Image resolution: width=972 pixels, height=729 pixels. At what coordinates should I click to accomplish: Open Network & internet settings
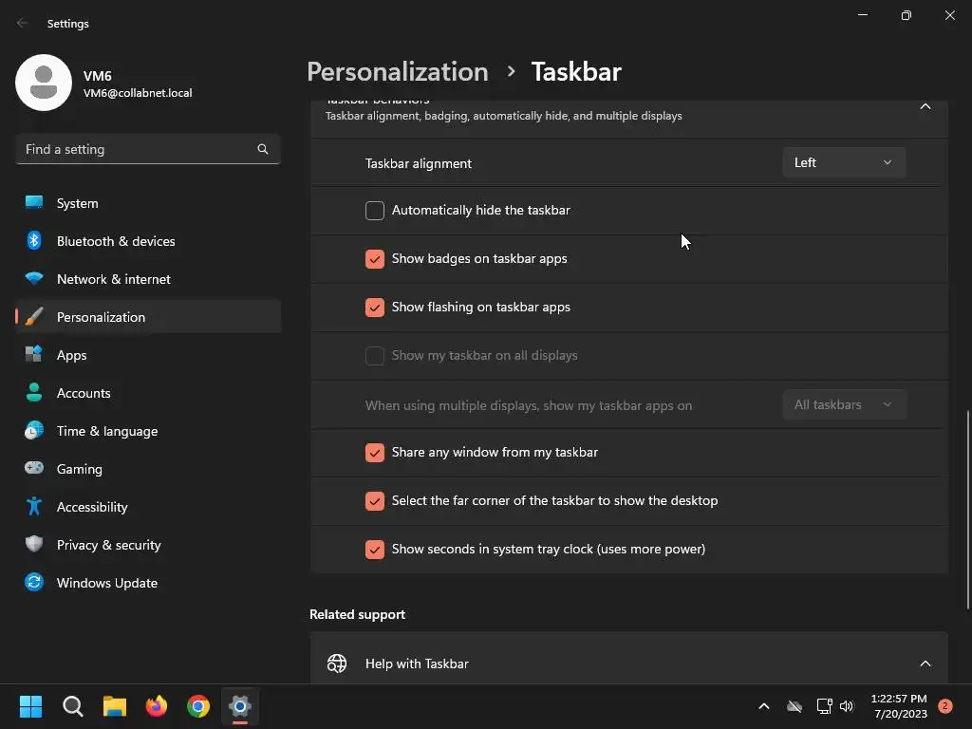[147, 279]
